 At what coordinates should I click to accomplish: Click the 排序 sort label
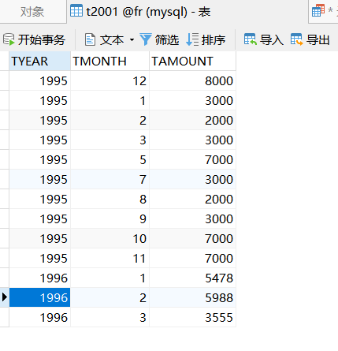point(214,40)
